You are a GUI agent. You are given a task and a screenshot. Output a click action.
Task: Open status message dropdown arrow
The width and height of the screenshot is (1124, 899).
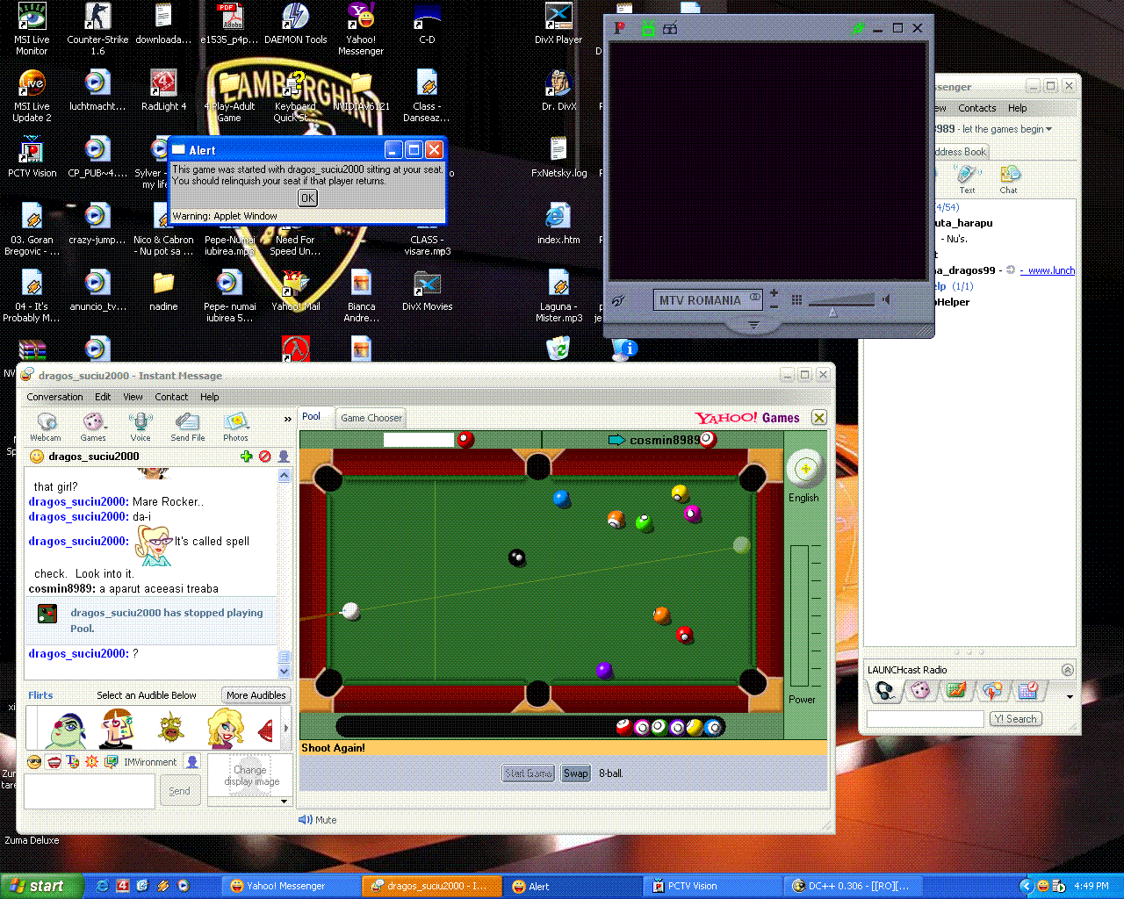[1048, 129]
